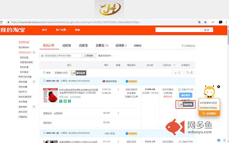This screenshot has height=143, width=229.
Task: Close the assistant popup with the black X
Action: pyautogui.click(x=219, y=87)
